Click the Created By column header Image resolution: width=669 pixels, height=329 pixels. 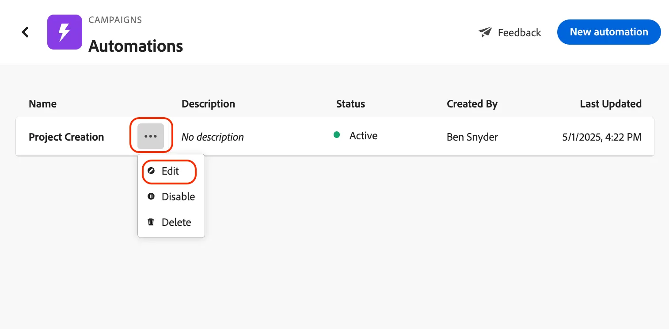coord(472,104)
